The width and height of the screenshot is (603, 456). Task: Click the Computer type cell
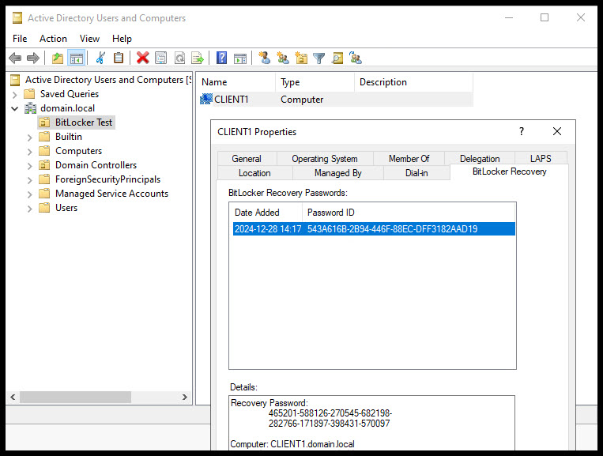click(x=302, y=100)
